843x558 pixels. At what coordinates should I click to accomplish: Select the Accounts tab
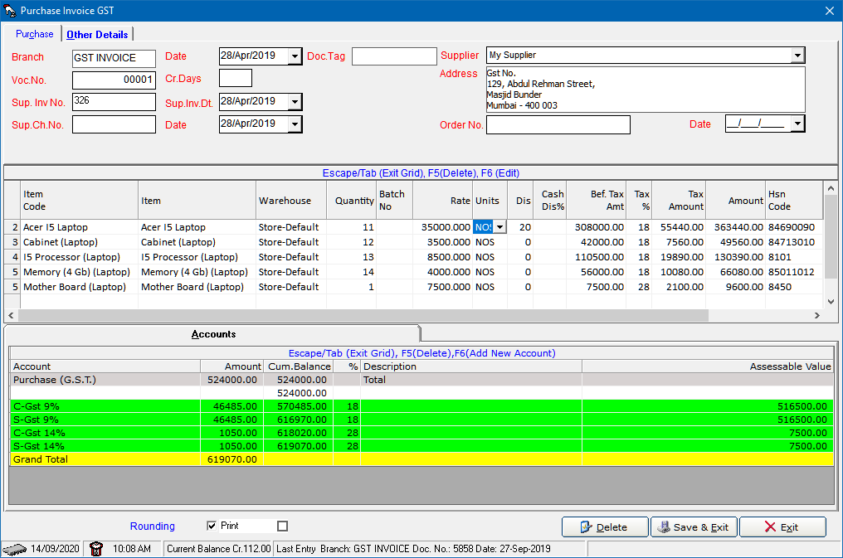213,334
